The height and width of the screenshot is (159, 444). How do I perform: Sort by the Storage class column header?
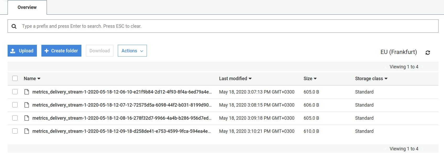[371, 78]
